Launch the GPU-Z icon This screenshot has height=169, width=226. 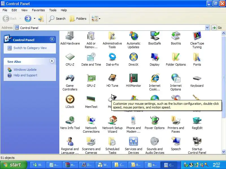(91, 81)
